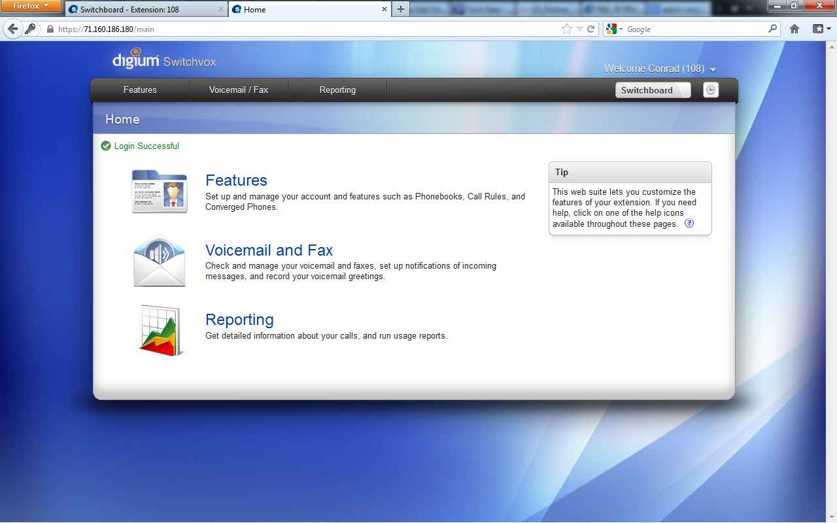Screen dimensions: 837x523
Task: Click the Home page title
Action: [122, 119]
